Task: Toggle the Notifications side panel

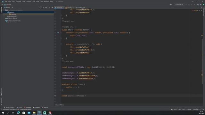Action: pyautogui.click(x=204, y=12)
